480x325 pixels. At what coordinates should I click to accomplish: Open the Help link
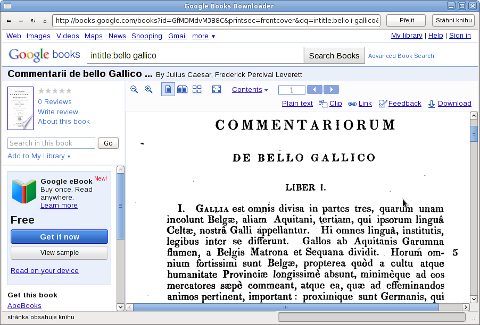coord(436,36)
